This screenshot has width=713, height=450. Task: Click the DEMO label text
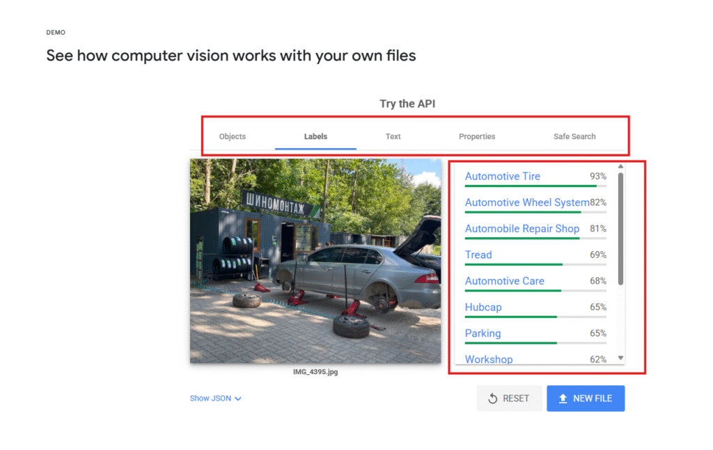(56, 33)
